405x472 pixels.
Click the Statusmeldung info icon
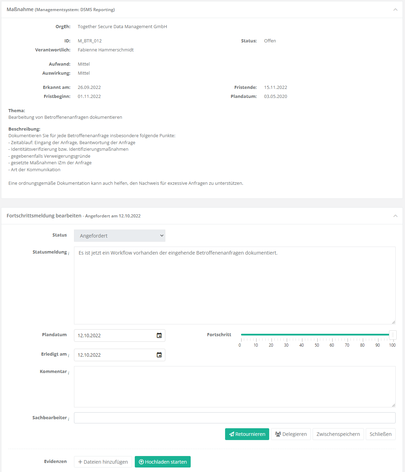[69, 253]
